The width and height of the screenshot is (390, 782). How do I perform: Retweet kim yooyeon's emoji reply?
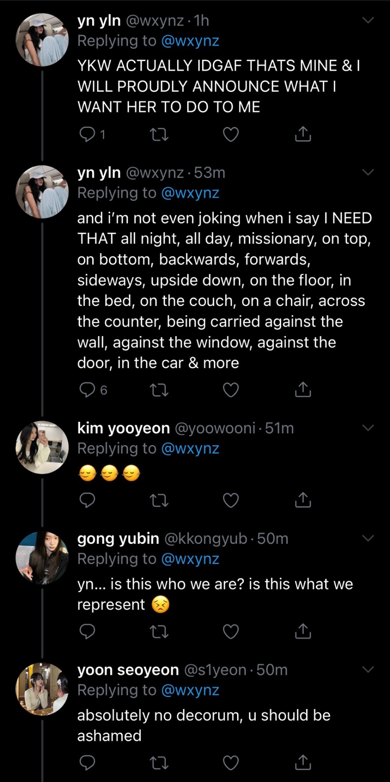159,500
